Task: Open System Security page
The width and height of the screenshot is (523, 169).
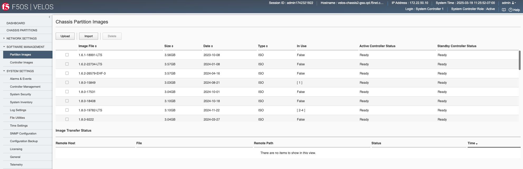Action: click(x=20, y=94)
